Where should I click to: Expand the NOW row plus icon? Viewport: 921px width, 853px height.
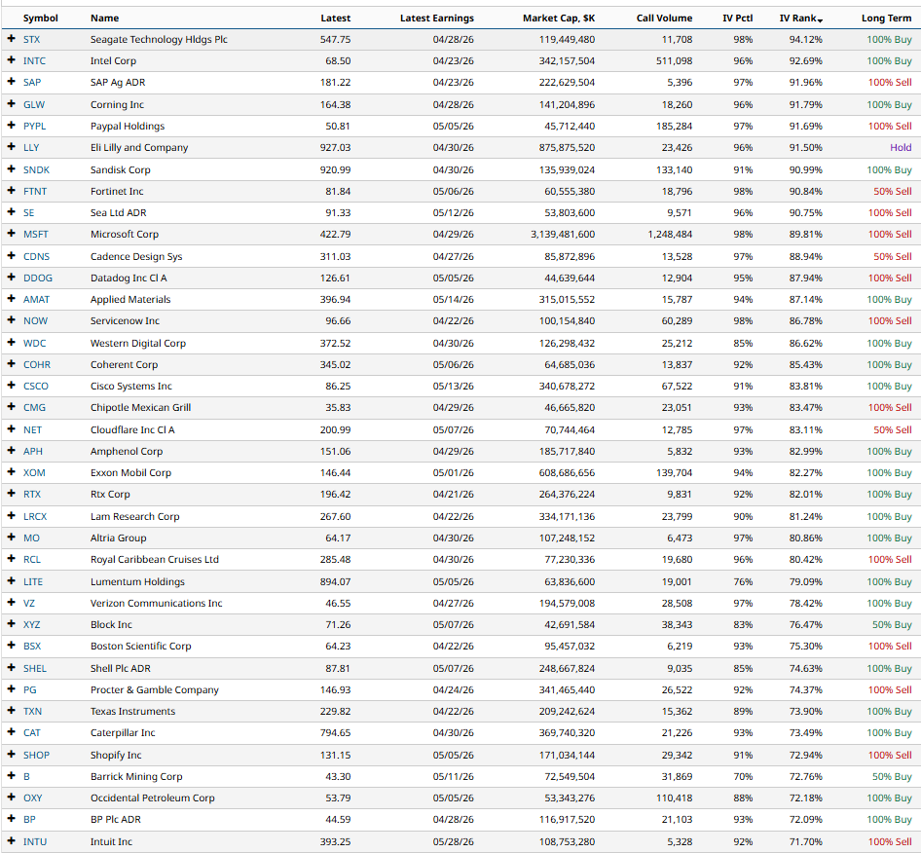click(x=11, y=320)
